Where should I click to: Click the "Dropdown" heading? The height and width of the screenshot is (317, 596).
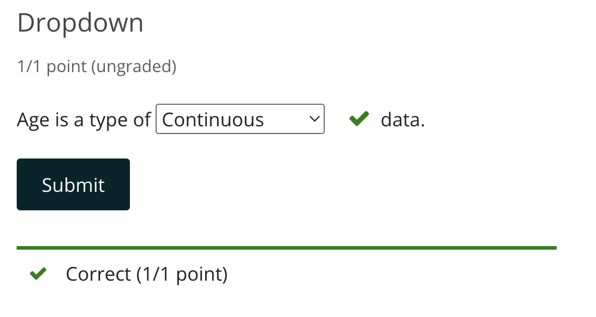[80, 23]
